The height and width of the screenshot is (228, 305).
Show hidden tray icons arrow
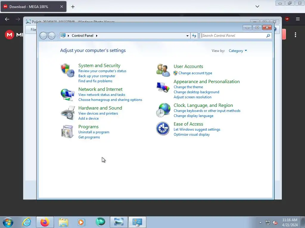tap(260, 222)
